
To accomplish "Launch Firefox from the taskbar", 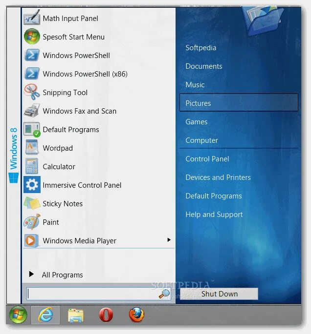I will tap(137, 314).
